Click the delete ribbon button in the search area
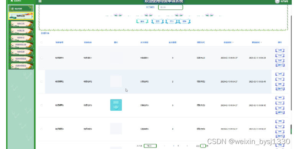Screen dimensions: 296x149 pyautogui.click(x=185, y=21)
